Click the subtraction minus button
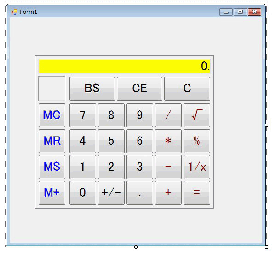 168,167
